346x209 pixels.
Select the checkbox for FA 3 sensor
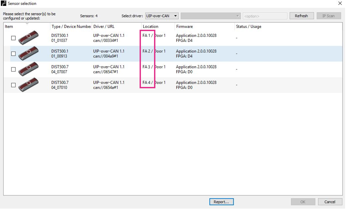(x=13, y=69)
